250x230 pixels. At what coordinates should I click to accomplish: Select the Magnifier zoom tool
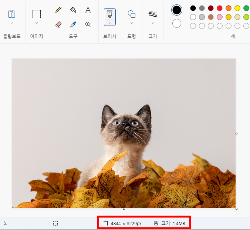pos(88,24)
